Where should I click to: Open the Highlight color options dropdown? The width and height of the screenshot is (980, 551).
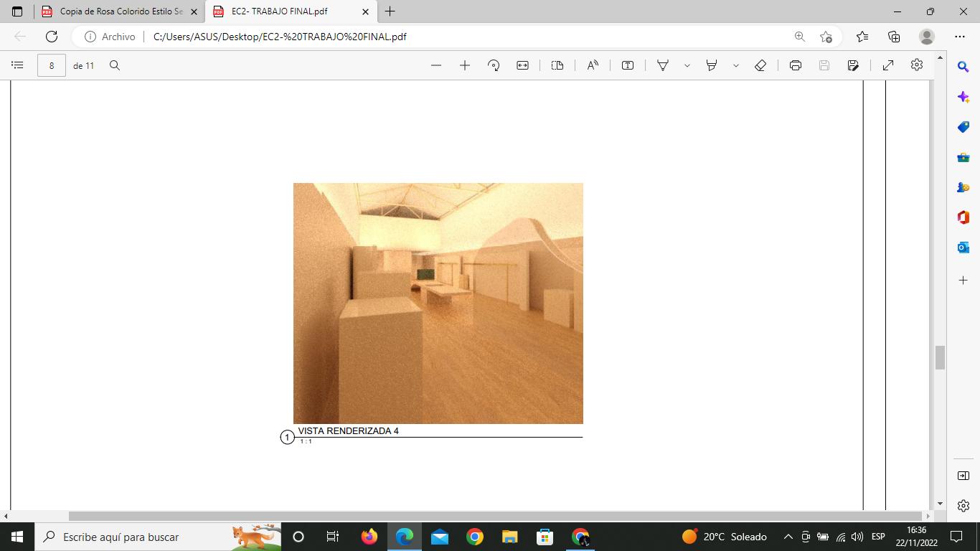[736, 65]
